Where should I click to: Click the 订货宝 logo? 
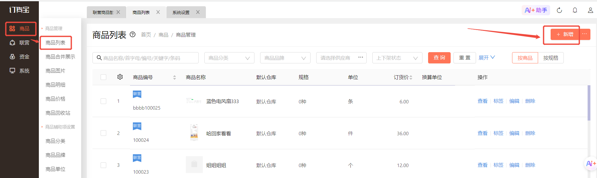coord(19,10)
